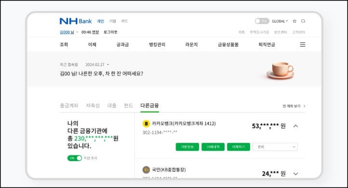Switch to the 출금계좌 tab
The image size is (348, 188).
tap(69, 105)
